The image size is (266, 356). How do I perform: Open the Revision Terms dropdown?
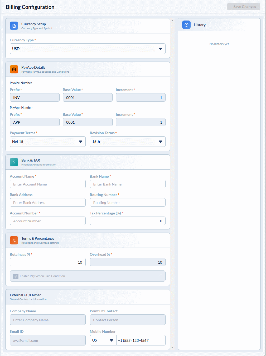128,142
